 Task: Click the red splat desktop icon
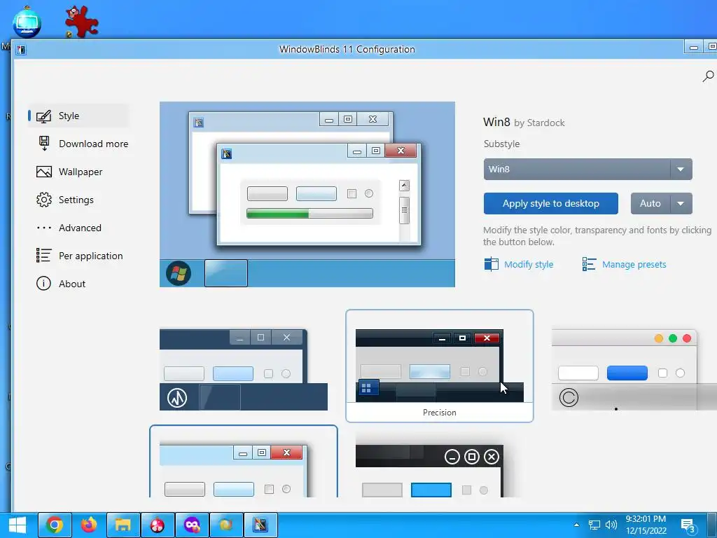(81, 21)
